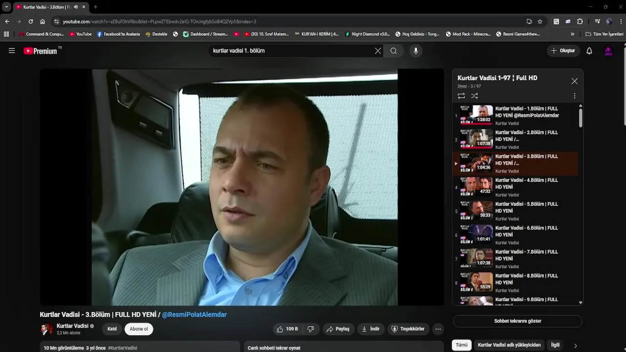The width and height of the screenshot is (626, 352).
Task: Click Canlı sohbeti tekrar oynat text
Action: (274, 348)
